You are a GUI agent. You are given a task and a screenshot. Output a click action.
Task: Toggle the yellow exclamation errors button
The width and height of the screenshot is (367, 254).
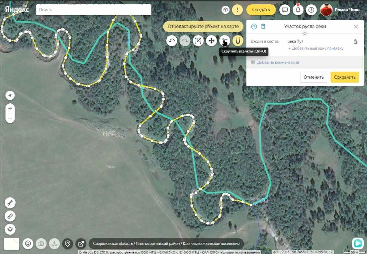pos(237,10)
